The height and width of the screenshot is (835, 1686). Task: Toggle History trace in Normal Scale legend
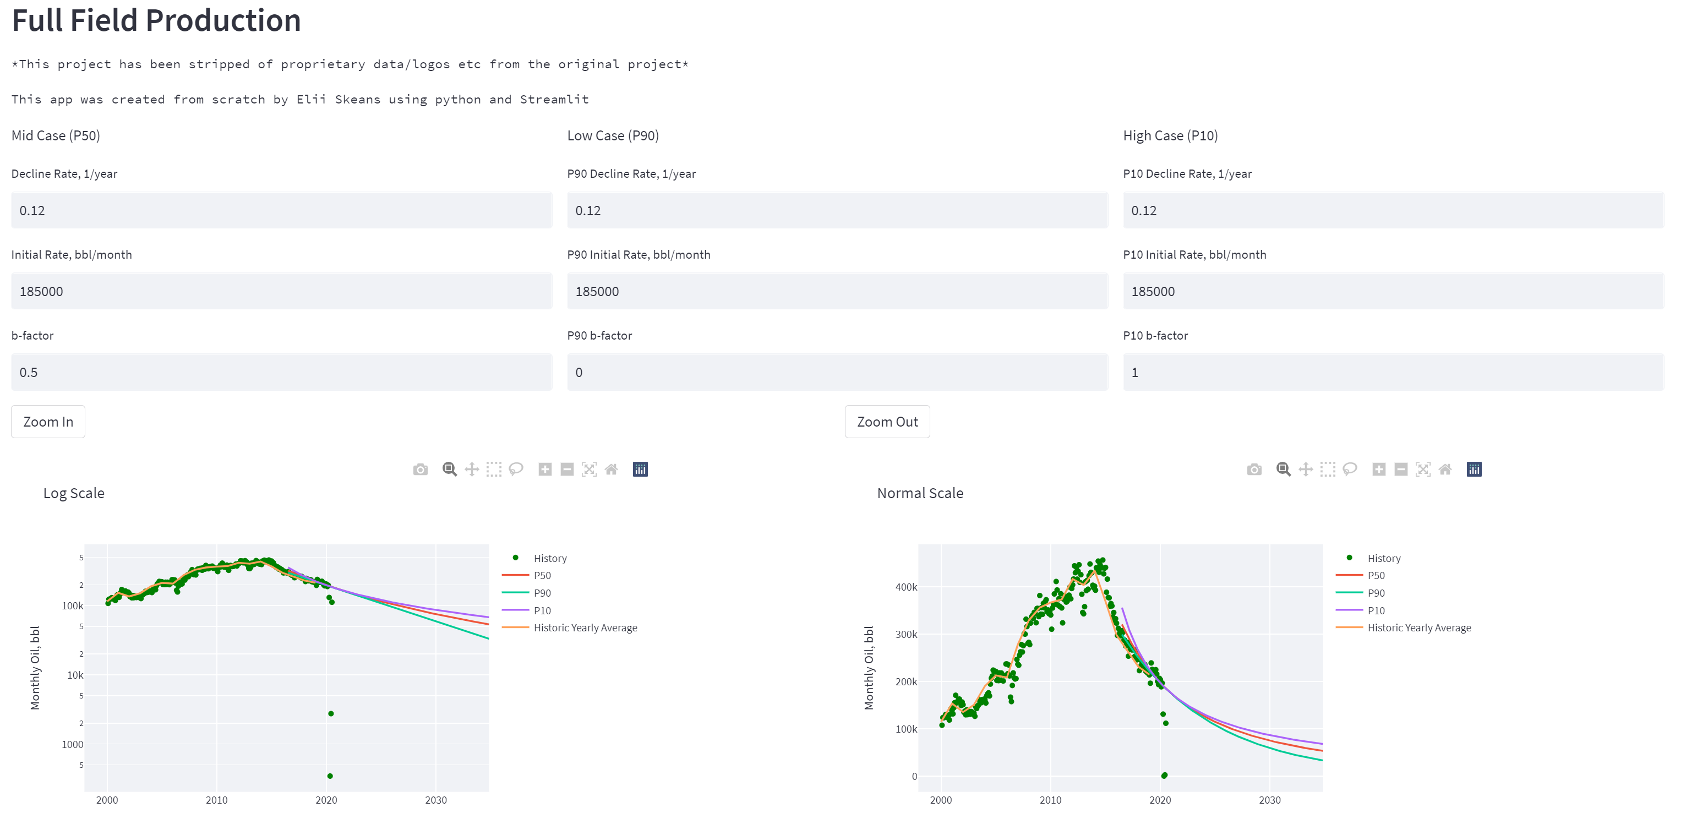(1384, 558)
